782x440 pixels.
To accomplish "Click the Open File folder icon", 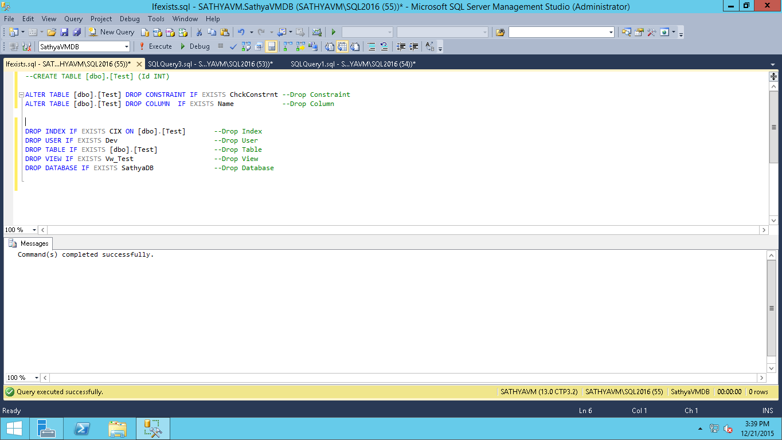I will point(52,32).
